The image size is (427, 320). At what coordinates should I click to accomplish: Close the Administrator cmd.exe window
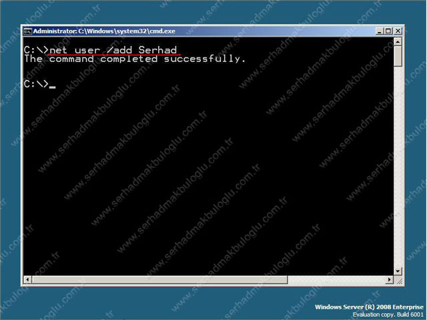point(398,31)
